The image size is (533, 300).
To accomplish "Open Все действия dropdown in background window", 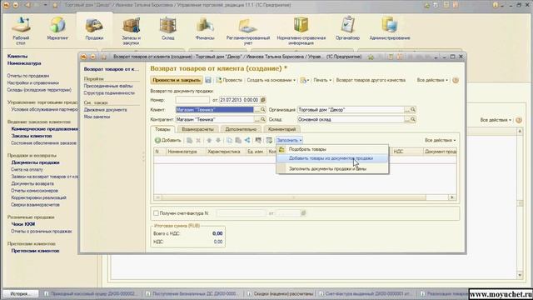I will tap(496, 120).
